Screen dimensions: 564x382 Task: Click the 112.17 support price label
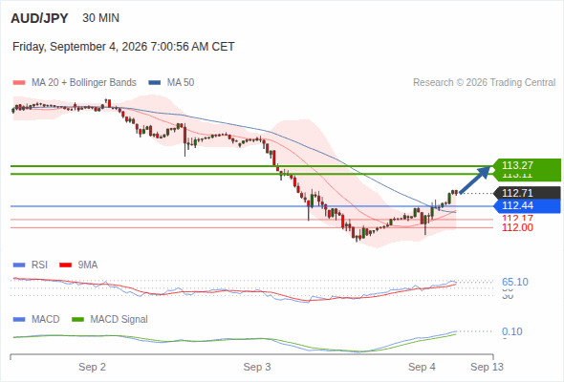tap(517, 218)
